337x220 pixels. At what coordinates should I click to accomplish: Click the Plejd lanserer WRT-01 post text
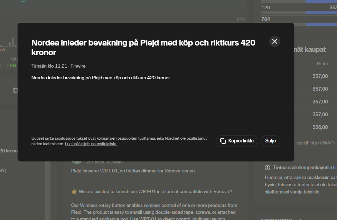[133, 171]
